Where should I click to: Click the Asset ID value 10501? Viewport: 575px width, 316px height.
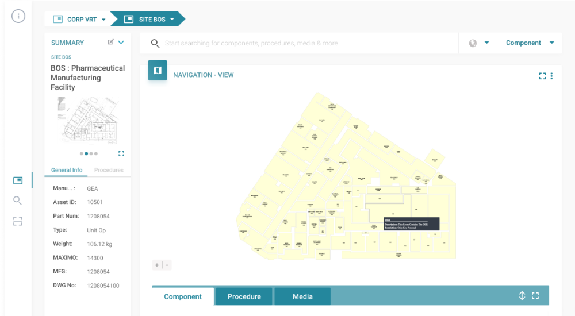tap(95, 202)
